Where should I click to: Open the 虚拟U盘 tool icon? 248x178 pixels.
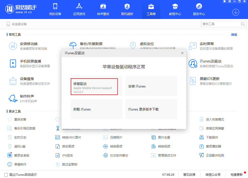[10, 146]
